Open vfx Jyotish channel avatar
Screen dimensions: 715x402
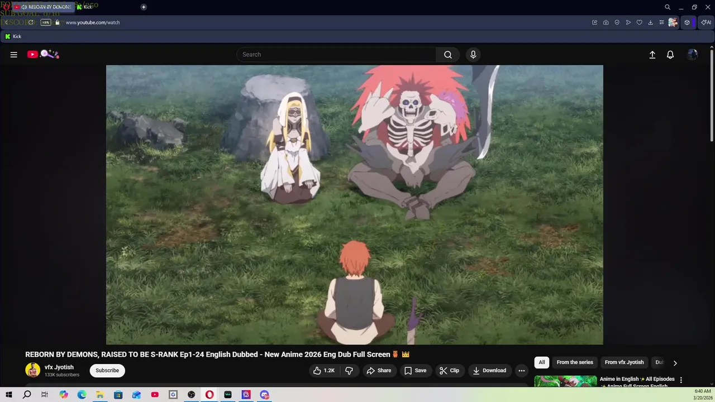pos(33,370)
